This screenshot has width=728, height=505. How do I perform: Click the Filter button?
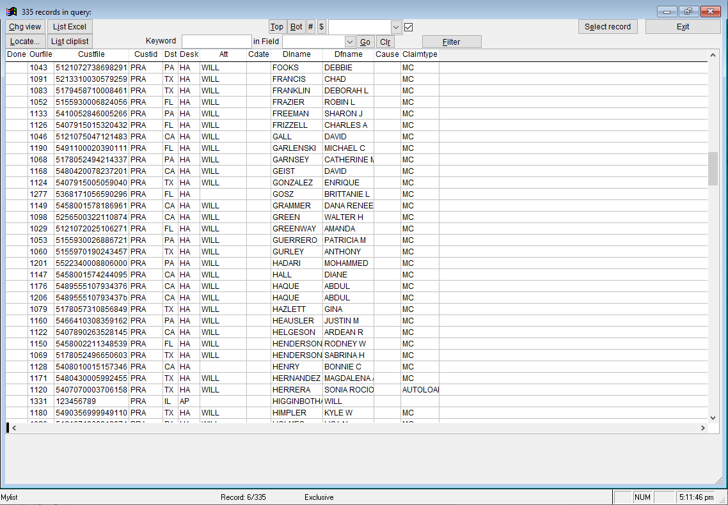tap(451, 42)
